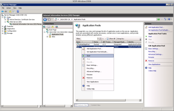Screen dimensions: 174x111
Task: Click View Applications link in Actions pane
Action: pos(154,64)
